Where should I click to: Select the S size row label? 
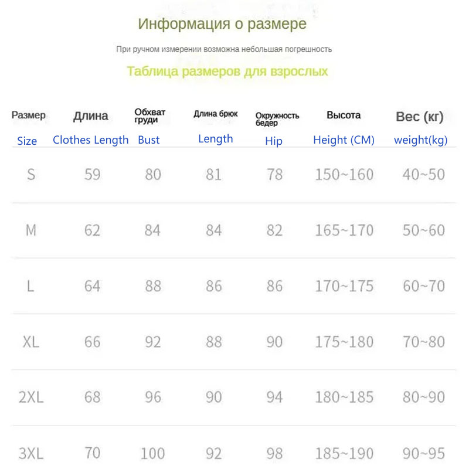[x=31, y=174]
